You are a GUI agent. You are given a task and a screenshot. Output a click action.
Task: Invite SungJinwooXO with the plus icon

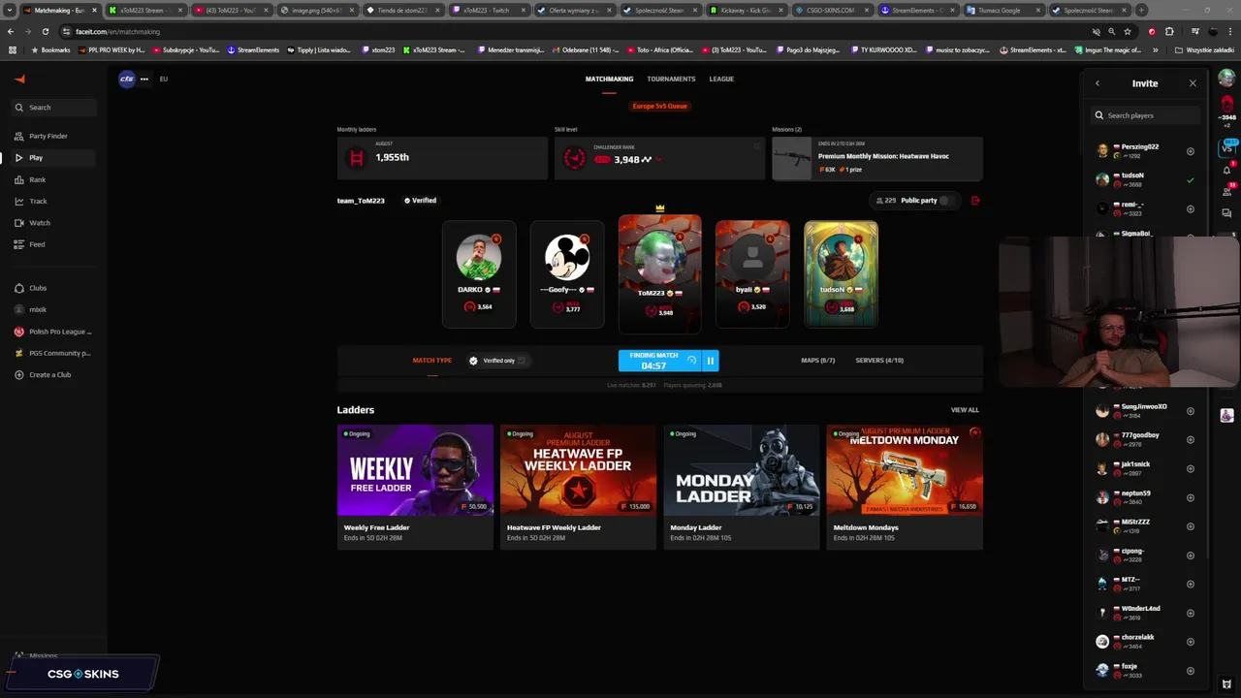click(x=1191, y=411)
